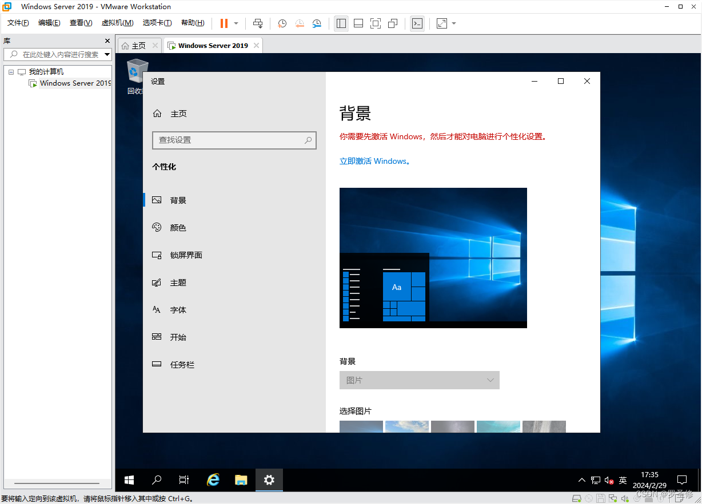Click the taskbar search magnifier
This screenshot has width=702, height=504.
157,480
